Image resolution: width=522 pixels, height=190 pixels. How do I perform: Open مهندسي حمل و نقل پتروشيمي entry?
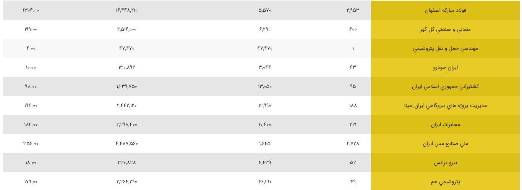(446, 48)
